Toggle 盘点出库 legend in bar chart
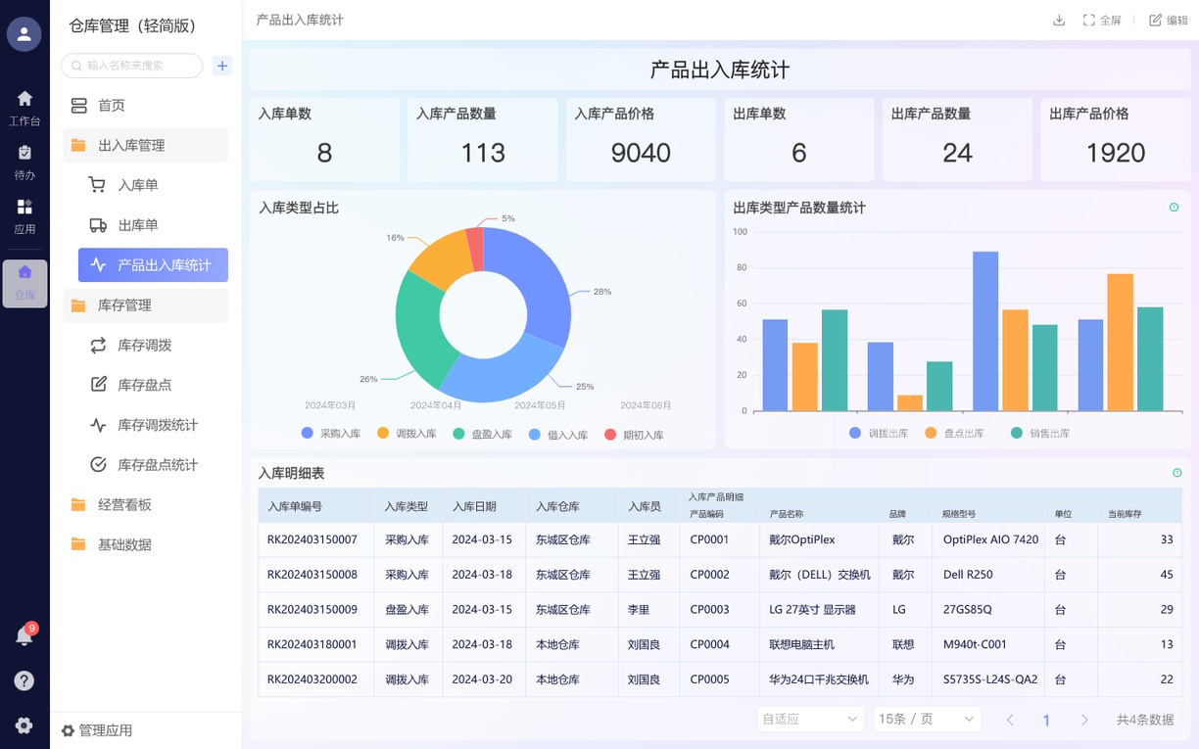Viewport: 1199px width, 749px height. coord(955,433)
